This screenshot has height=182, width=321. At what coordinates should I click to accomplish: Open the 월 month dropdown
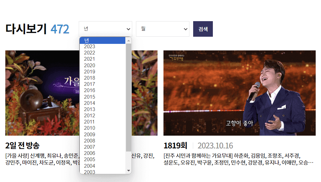pyautogui.click(x=163, y=29)
